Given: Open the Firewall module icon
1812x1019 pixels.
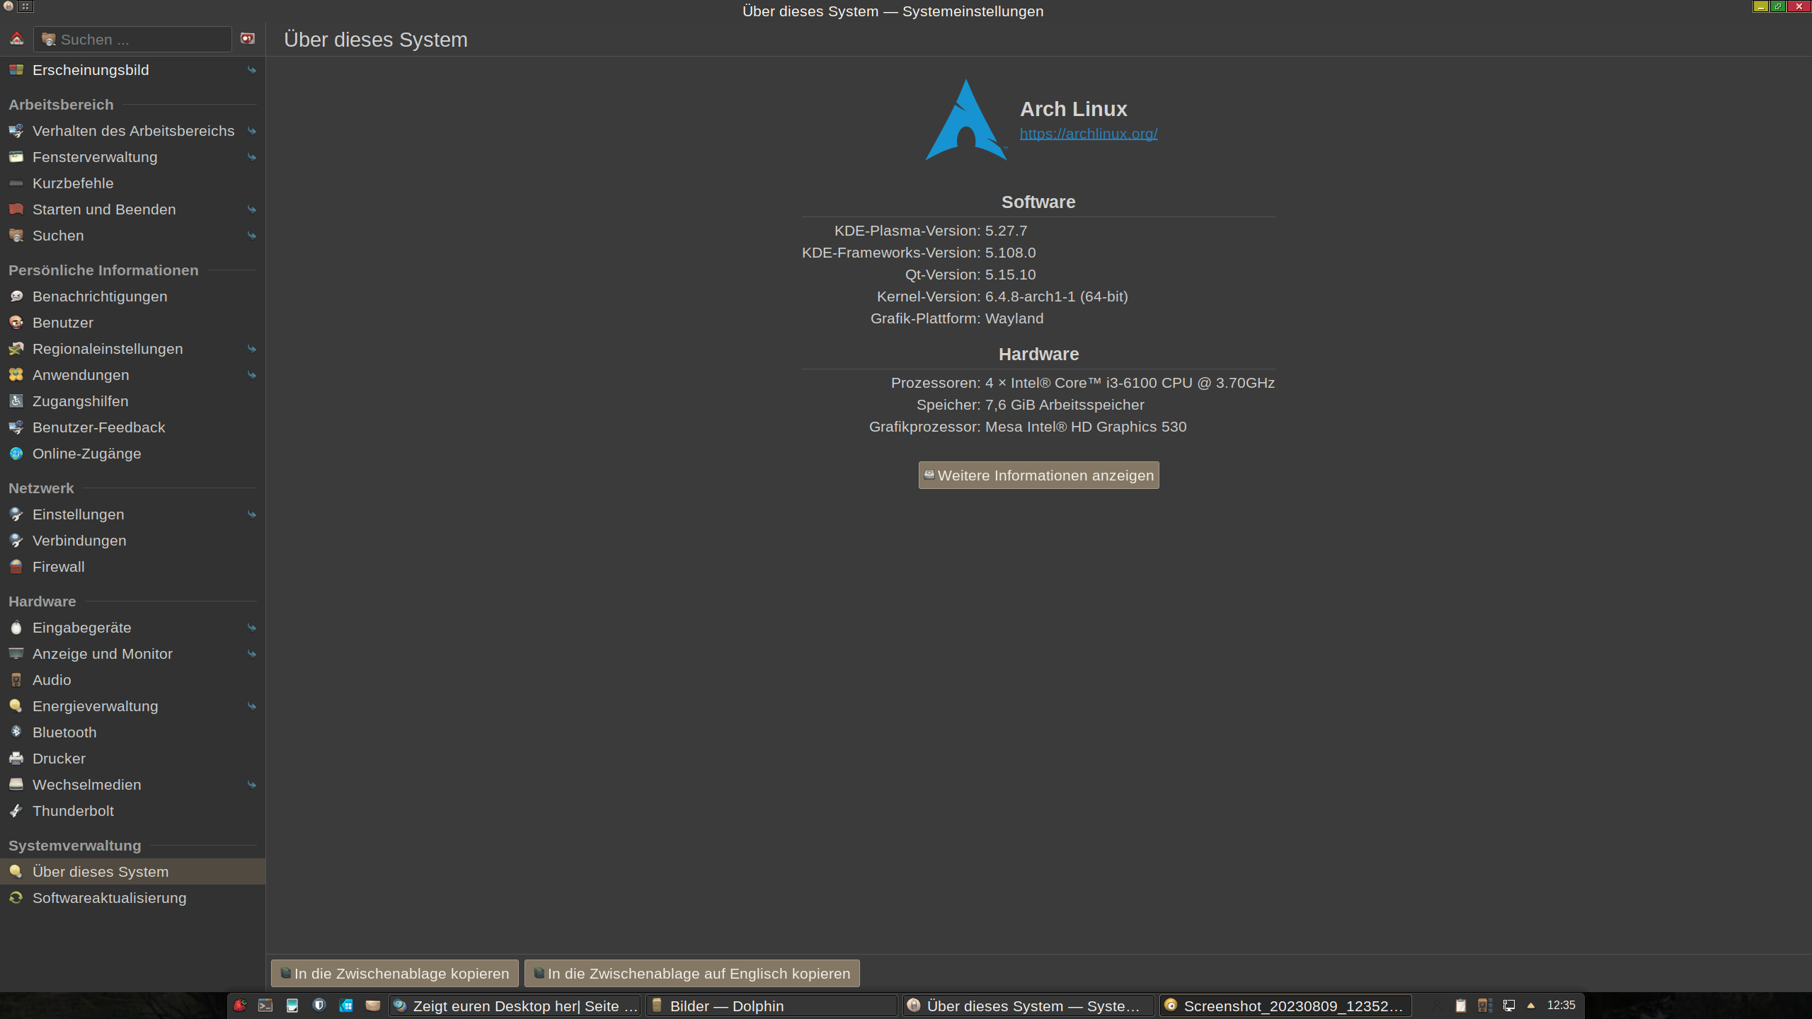Looking at the screenshot, I should 16,566.
